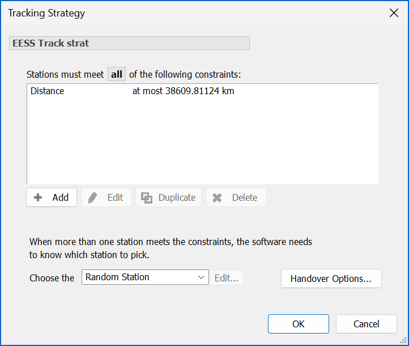Click the plus icon on Add button
The width and height of the screenshot is (409, 346).
[39, 197]
